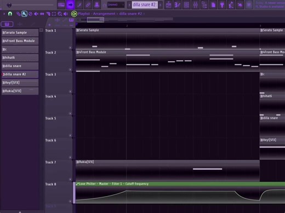Select the Mute speaker tool
Screen dimensions: 285x213
tap(36, 14)
